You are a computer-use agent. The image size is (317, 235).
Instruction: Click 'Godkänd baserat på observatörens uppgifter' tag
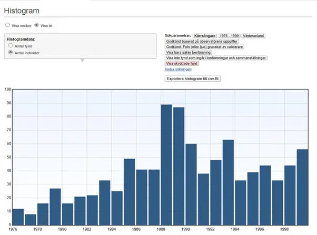pyautogui.click(x=203, y=41)
